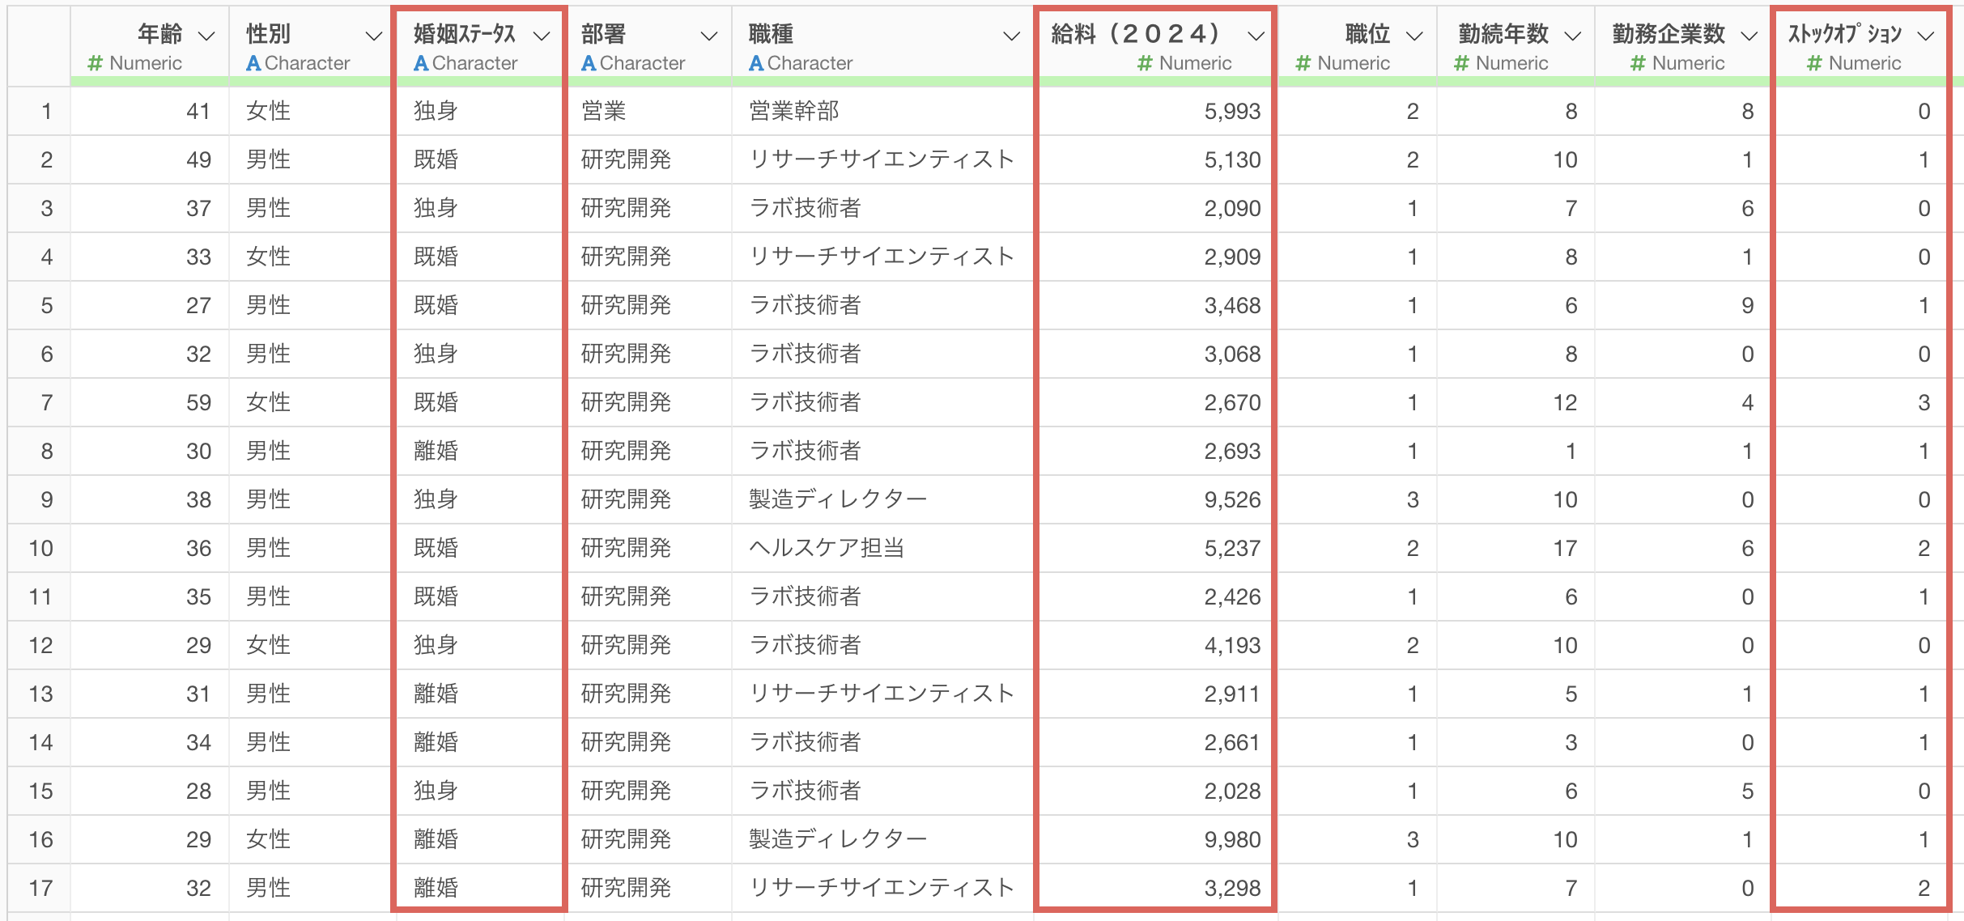Open the 勤続年数 column dropdown menu

coord(1572,36)
